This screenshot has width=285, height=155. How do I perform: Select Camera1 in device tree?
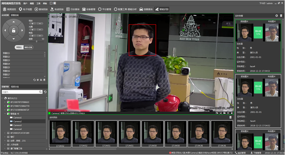(17, 118)
